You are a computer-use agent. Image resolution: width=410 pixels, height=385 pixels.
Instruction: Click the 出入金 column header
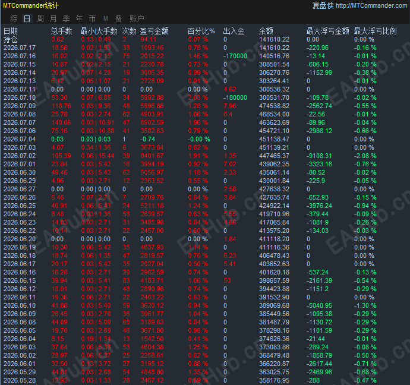point(234,31)
